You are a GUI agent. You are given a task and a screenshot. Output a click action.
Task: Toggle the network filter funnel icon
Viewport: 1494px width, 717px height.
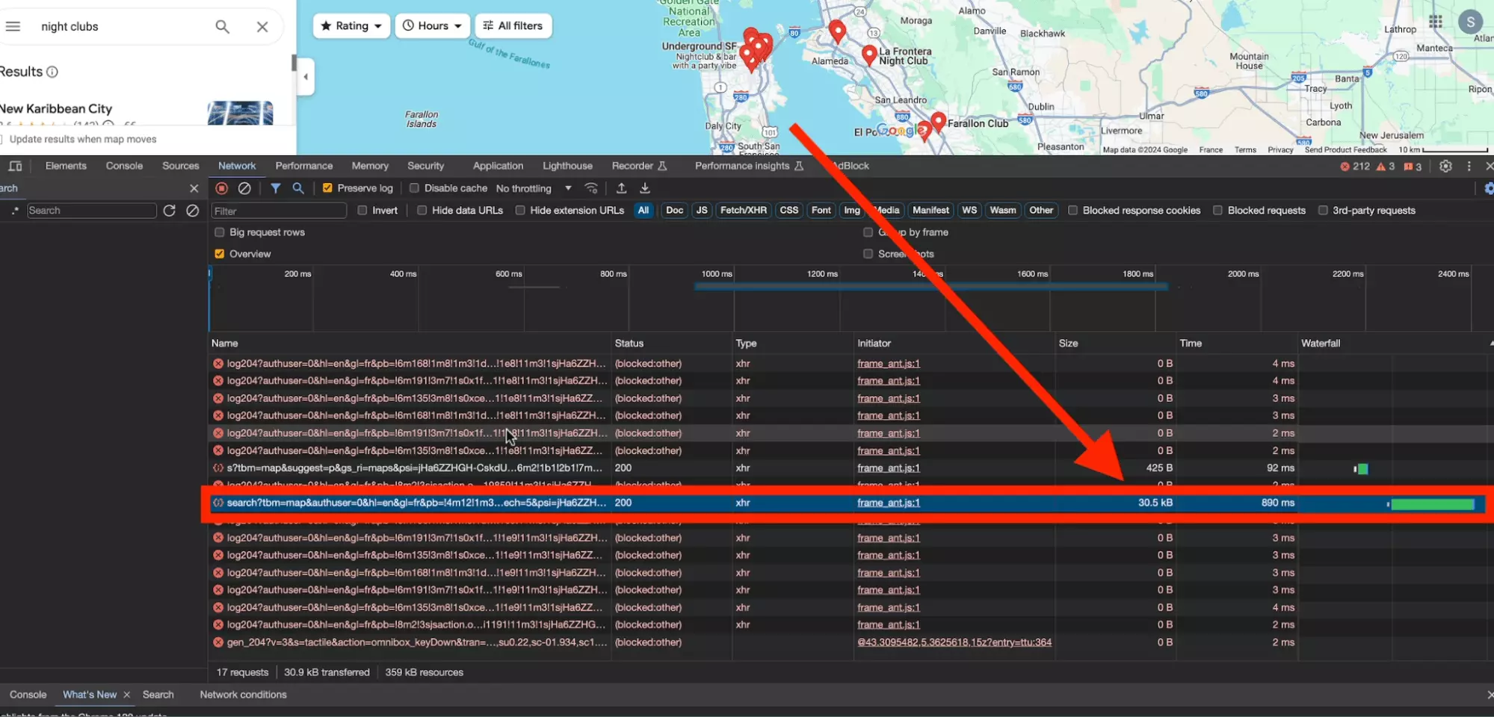click(x=276, y=188)
